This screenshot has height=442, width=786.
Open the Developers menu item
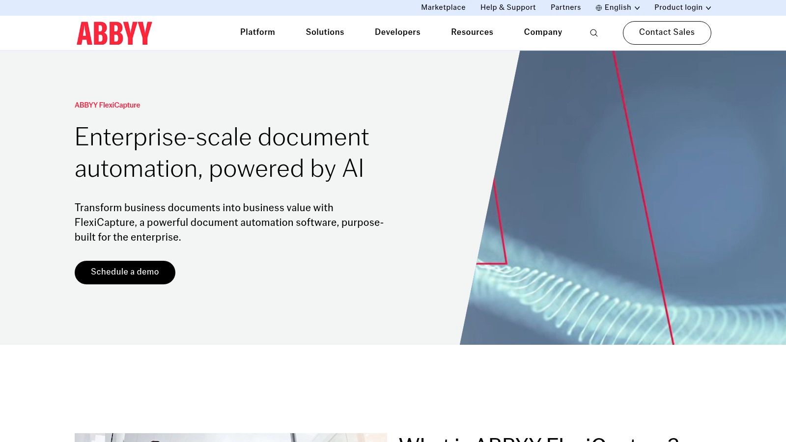[397, 32]
